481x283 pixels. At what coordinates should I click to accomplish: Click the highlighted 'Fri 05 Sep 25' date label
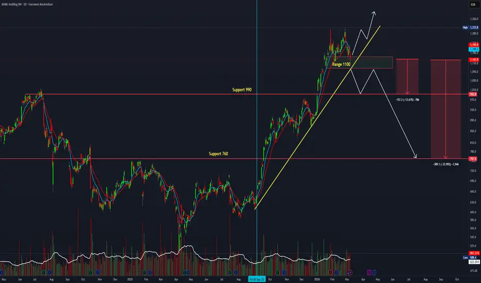point(257,279)
